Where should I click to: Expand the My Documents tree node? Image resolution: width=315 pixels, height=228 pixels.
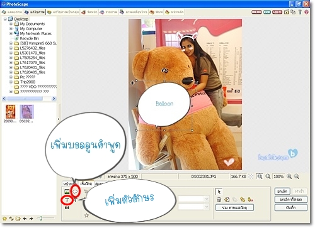pos(11,24)
